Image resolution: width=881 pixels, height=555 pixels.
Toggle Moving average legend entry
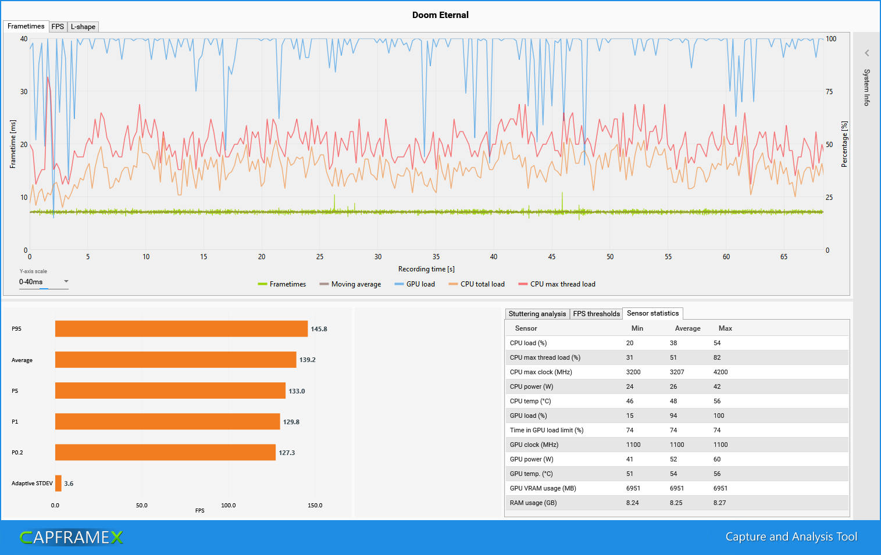pyautogui.click(x=350, y=284)
